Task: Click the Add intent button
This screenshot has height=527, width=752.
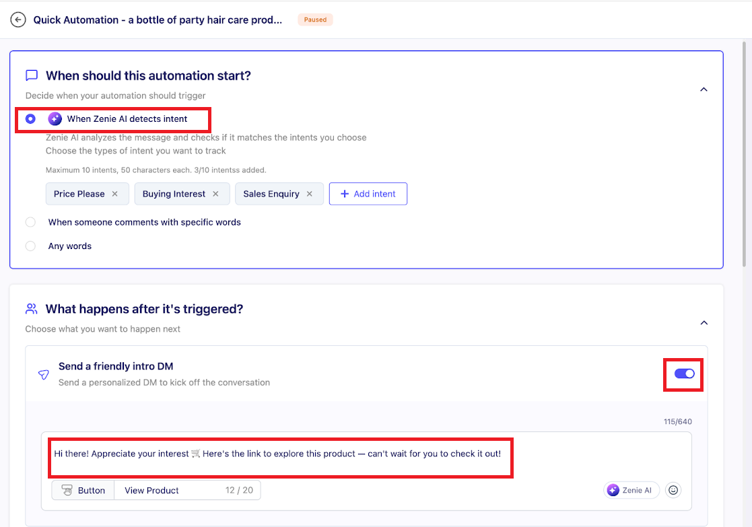Action: (x=368, y=194)
